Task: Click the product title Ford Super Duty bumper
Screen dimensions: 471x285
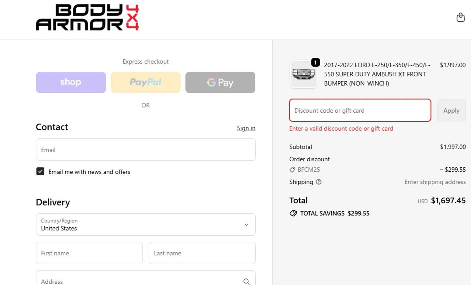Action: 377,74
